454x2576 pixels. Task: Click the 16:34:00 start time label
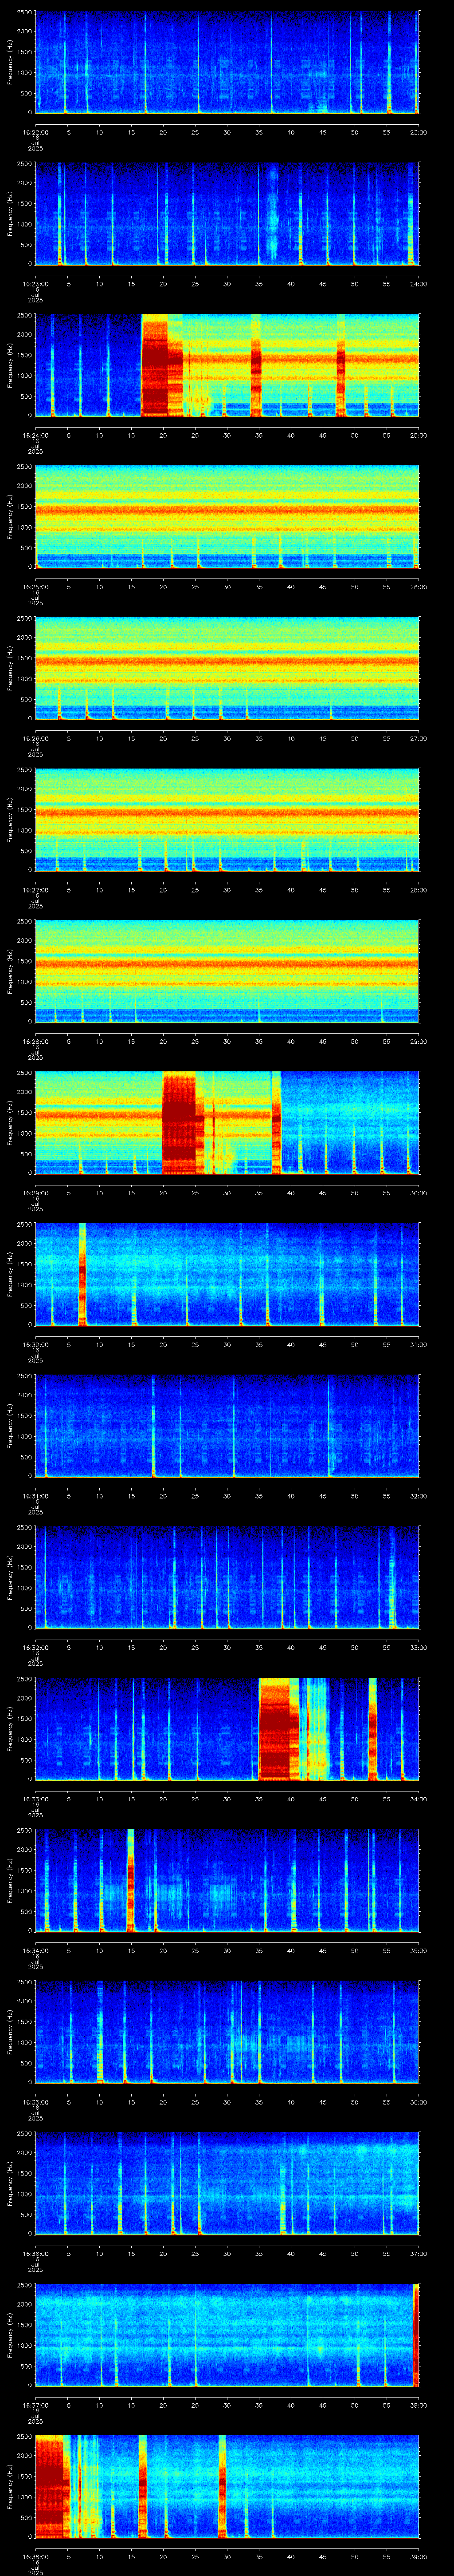pyautogui.click(x=35, y=1950)
